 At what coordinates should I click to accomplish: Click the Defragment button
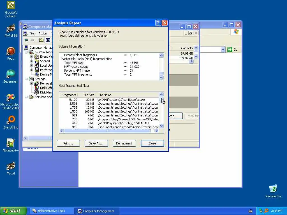click(124, 143)
